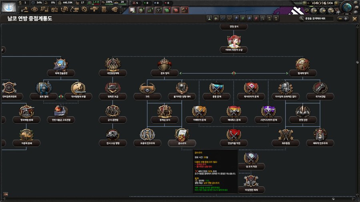The width and height of the screenshot is (360, 202).
Task: Open the 아야미 하루카 수상 portrait focus
Action: coord(234,43)
